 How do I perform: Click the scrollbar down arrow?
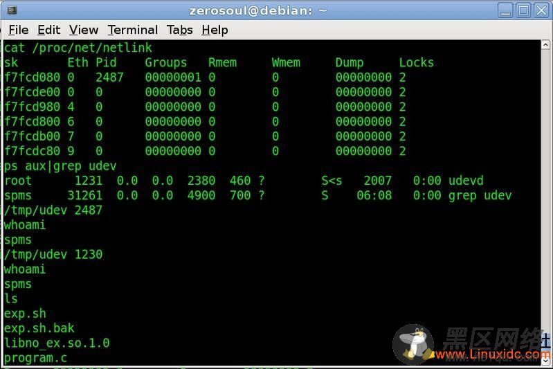tap(545, 361)
